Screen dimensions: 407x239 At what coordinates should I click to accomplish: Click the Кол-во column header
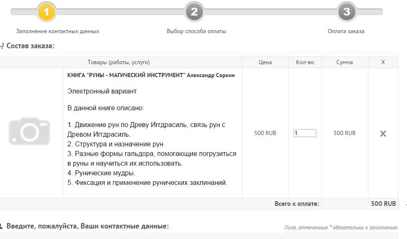305,62
